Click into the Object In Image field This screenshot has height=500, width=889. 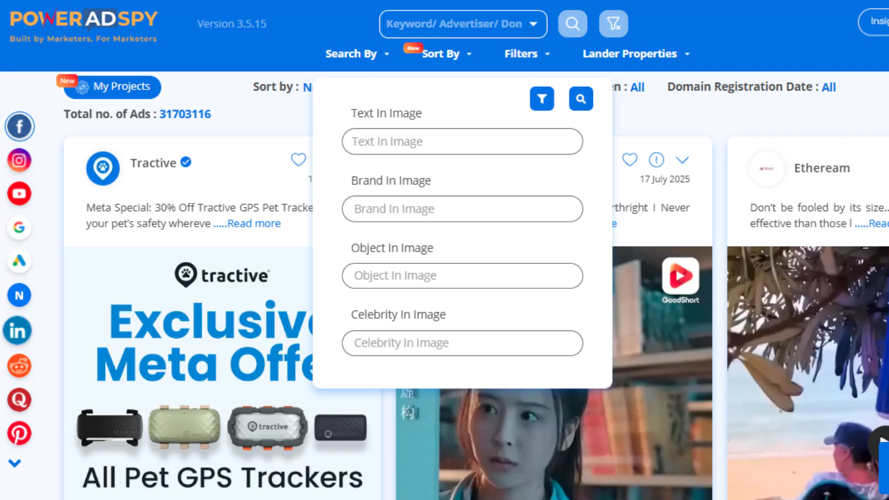coord(462,276)
